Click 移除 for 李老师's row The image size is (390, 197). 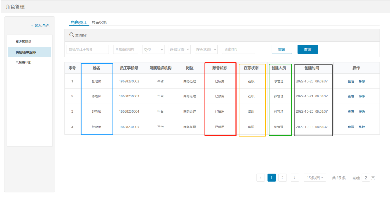361,96
